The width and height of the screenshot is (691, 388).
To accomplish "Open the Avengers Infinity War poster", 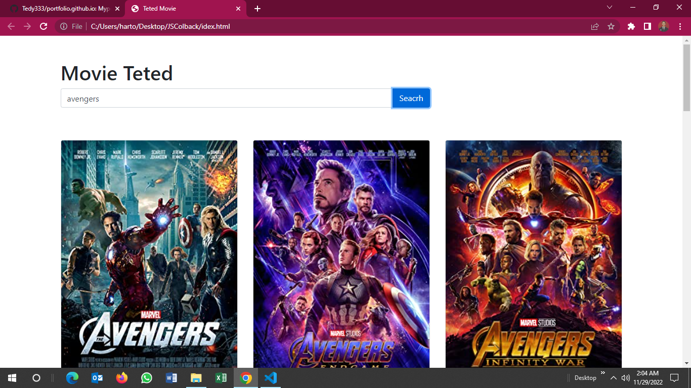I will pos(534,254).
